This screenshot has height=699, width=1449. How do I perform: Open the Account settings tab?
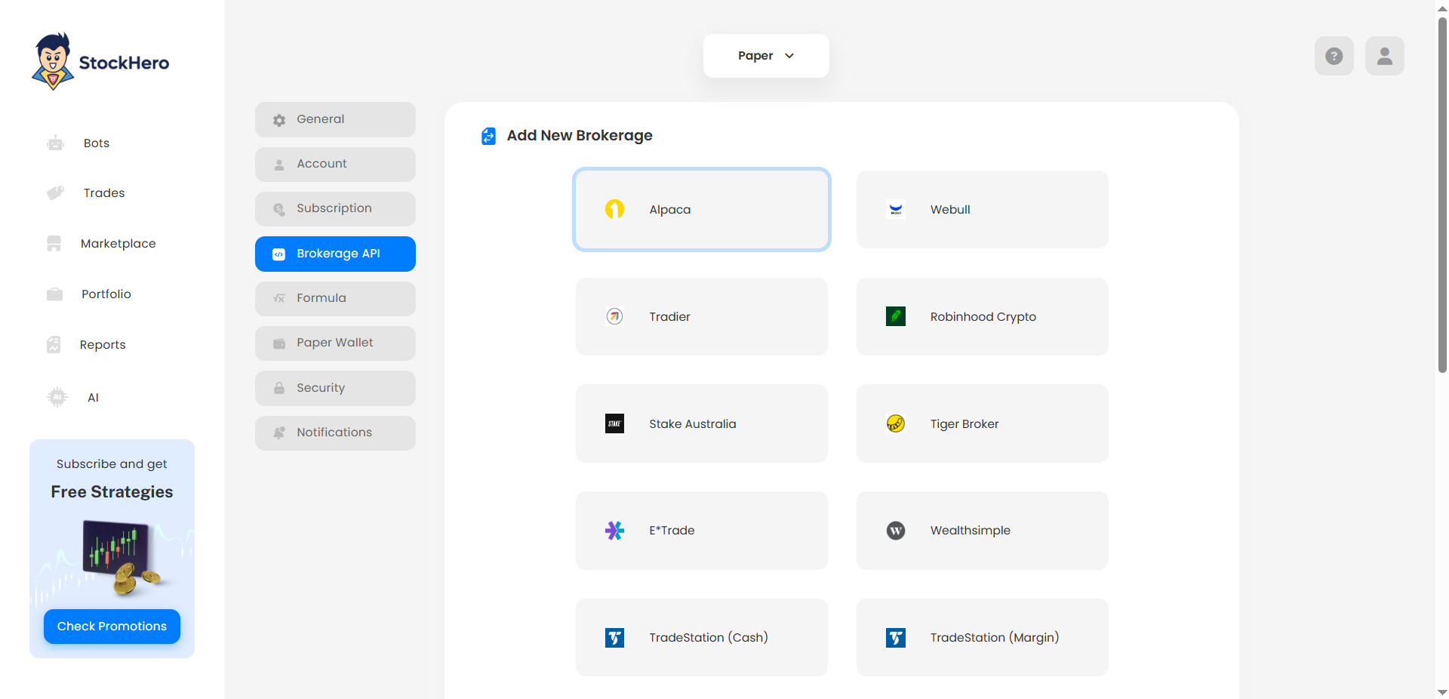point(335,164)
